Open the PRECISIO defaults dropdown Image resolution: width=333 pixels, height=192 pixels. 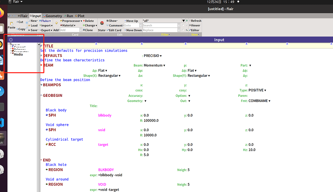coord(153,56)
